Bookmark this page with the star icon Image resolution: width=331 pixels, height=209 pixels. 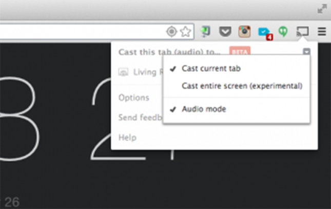pyautogui.click(x=186, y=32)
